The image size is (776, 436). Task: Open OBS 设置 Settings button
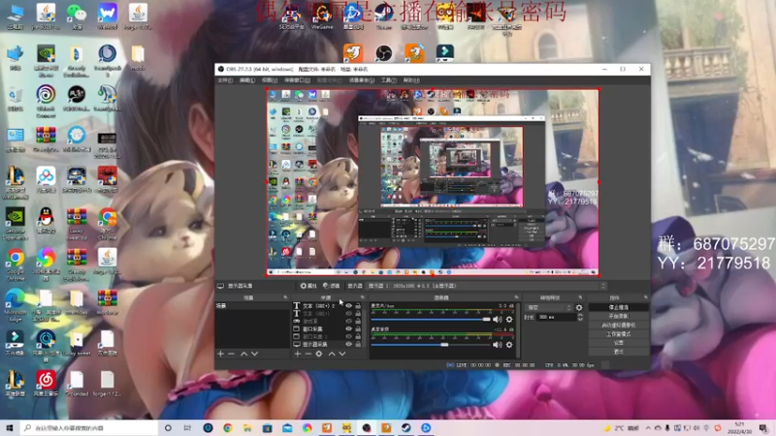coord(619,343)
